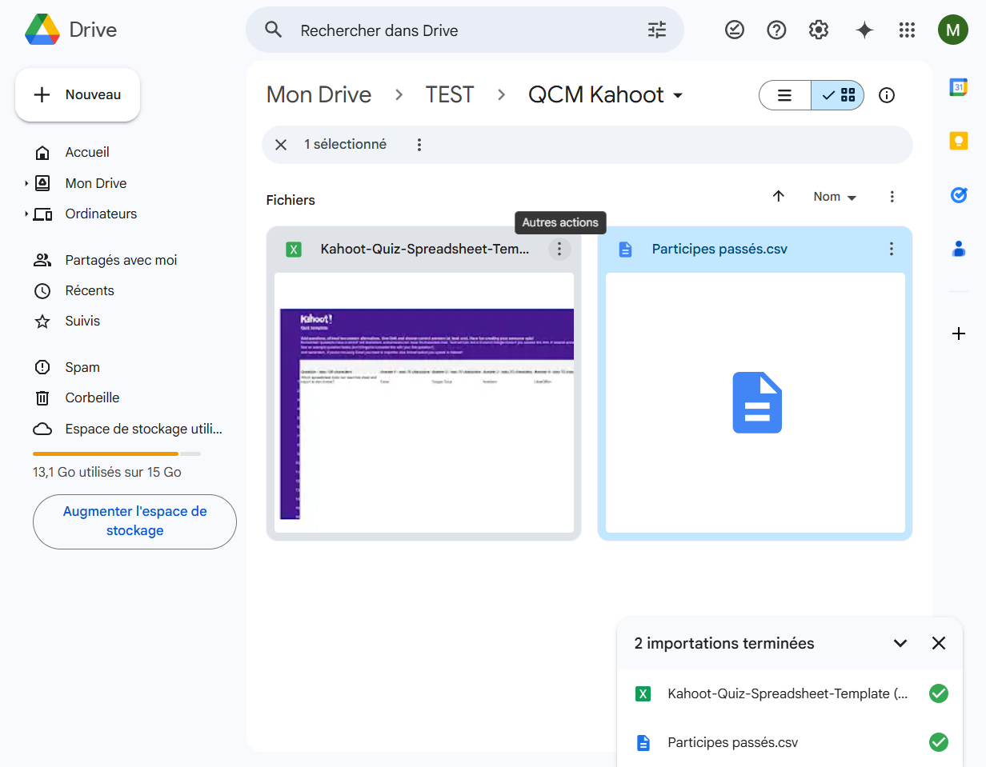Image resolution: width=986 pixels, height=767 pixels.
Task: Clear selection with the X icon
Action: [281, 145]
